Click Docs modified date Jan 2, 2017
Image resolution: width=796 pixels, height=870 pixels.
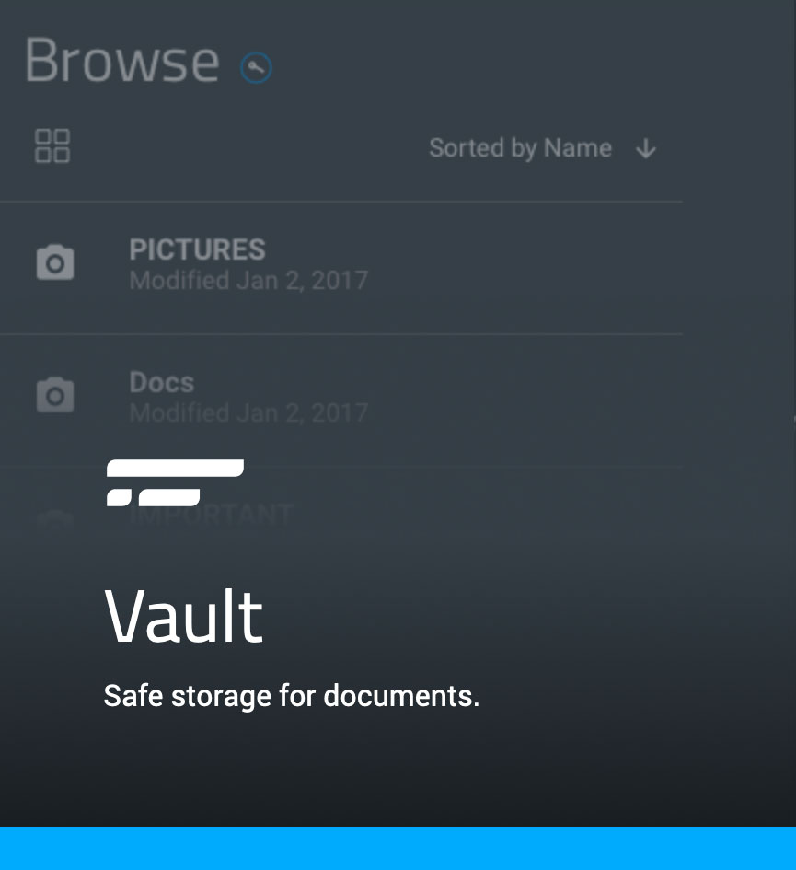tap(248, 412)
